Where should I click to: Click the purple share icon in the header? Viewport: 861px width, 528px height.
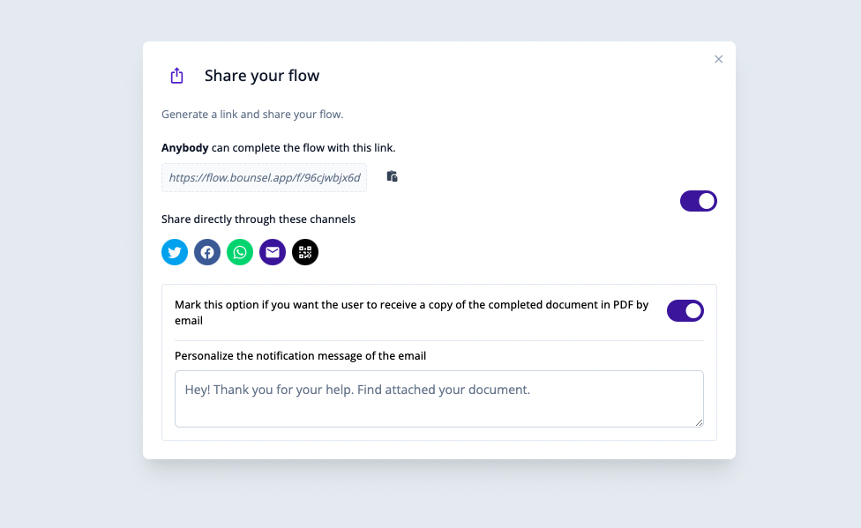click(176, 75)
